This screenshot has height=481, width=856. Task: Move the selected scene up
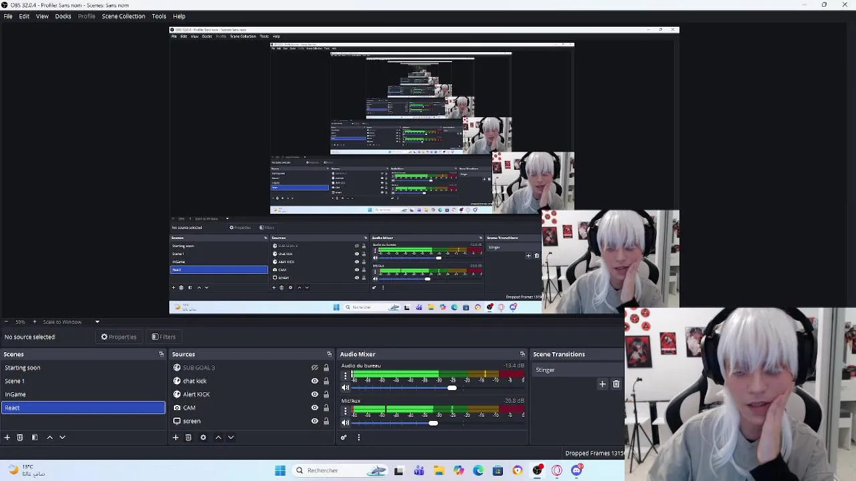[49, 438]
